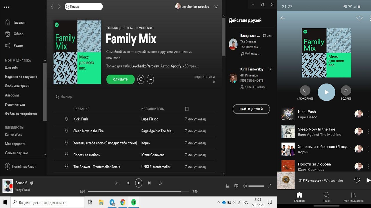Like 'Прости за любовь' in desktop track list
371x208 pixels.
click(x=66, y=155)
